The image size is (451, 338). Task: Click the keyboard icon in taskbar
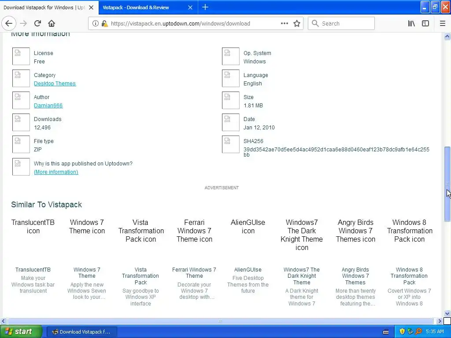point(386,332)
